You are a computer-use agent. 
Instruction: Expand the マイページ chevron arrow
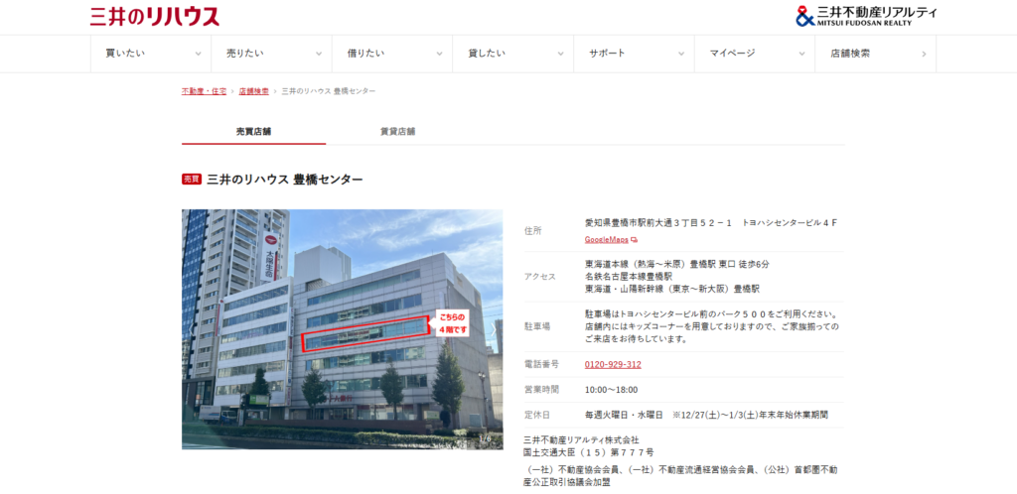point(801,55)
